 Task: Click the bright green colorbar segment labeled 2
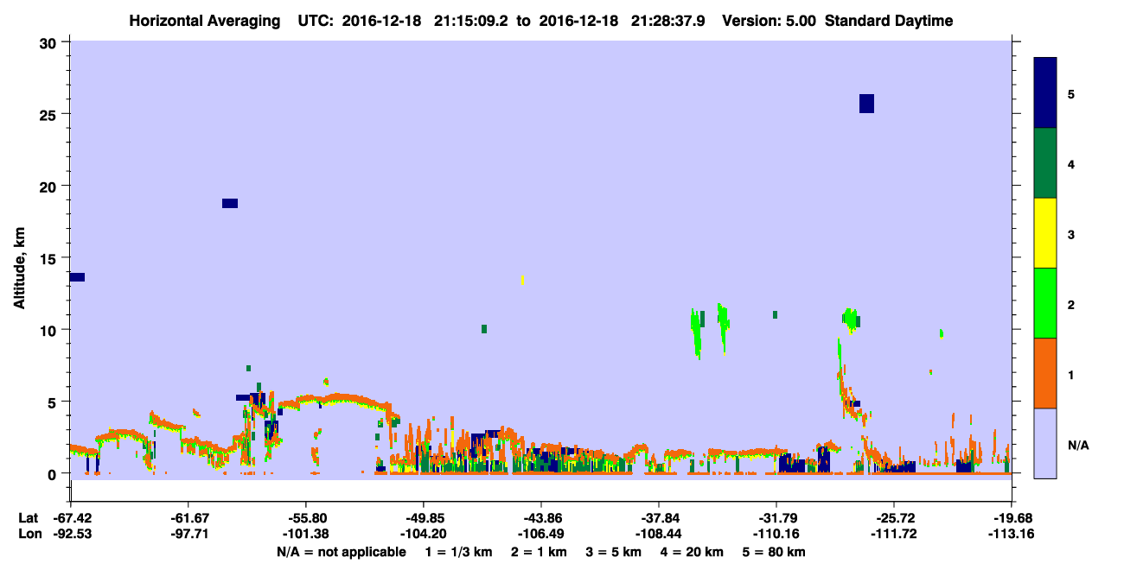pyautogui.click(x=1045, y=303)
